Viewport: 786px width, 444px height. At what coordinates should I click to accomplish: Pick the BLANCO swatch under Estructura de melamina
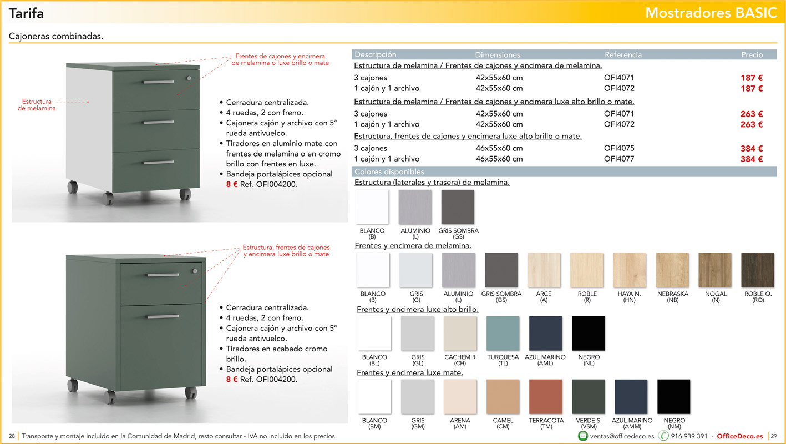[372, 207]
